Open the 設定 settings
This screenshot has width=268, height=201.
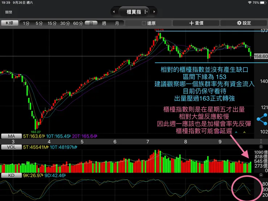coord(244,23)
